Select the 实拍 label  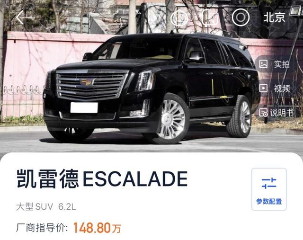coord(282,64)
